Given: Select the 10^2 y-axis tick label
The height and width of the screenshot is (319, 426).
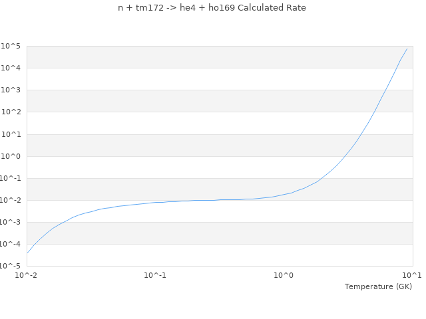Looking at the screenshot, I should pyautogui.click(x=12, y=112).
